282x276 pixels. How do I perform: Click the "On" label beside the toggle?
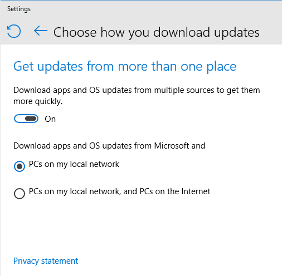[x=50, y=119]
